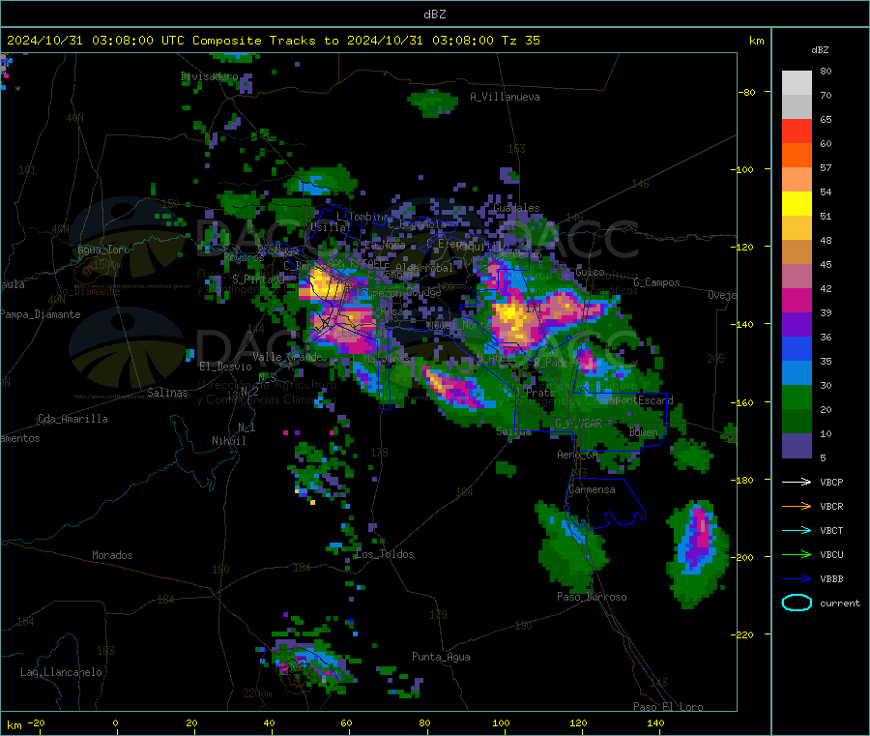
Task: Click the white VBCP arrow in legend
Action: (x=797, y=482)
